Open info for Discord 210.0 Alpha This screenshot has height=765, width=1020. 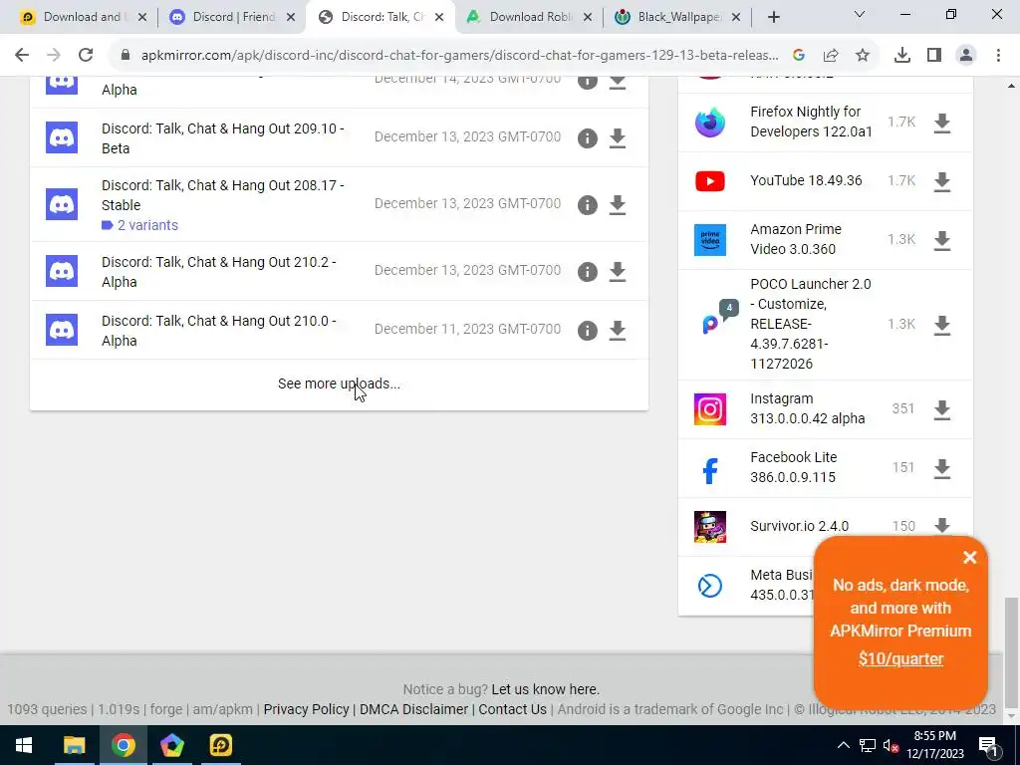pos(587,331)
